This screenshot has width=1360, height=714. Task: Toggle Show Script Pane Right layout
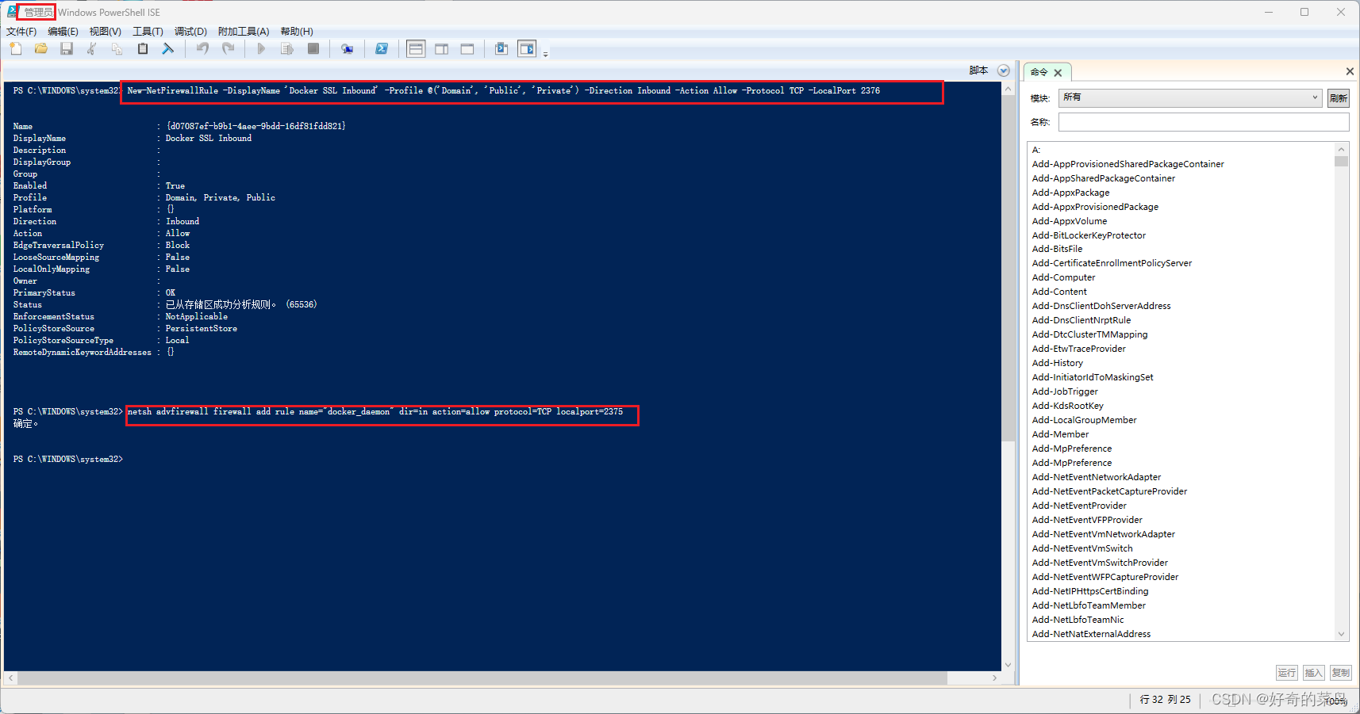(442, 48)
